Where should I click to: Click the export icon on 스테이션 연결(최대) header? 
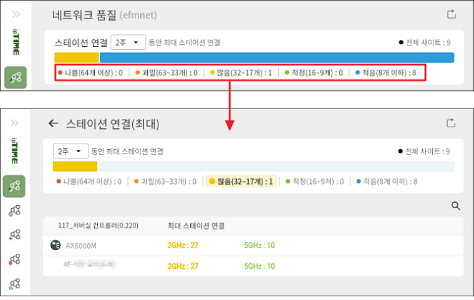coord(450,123)
